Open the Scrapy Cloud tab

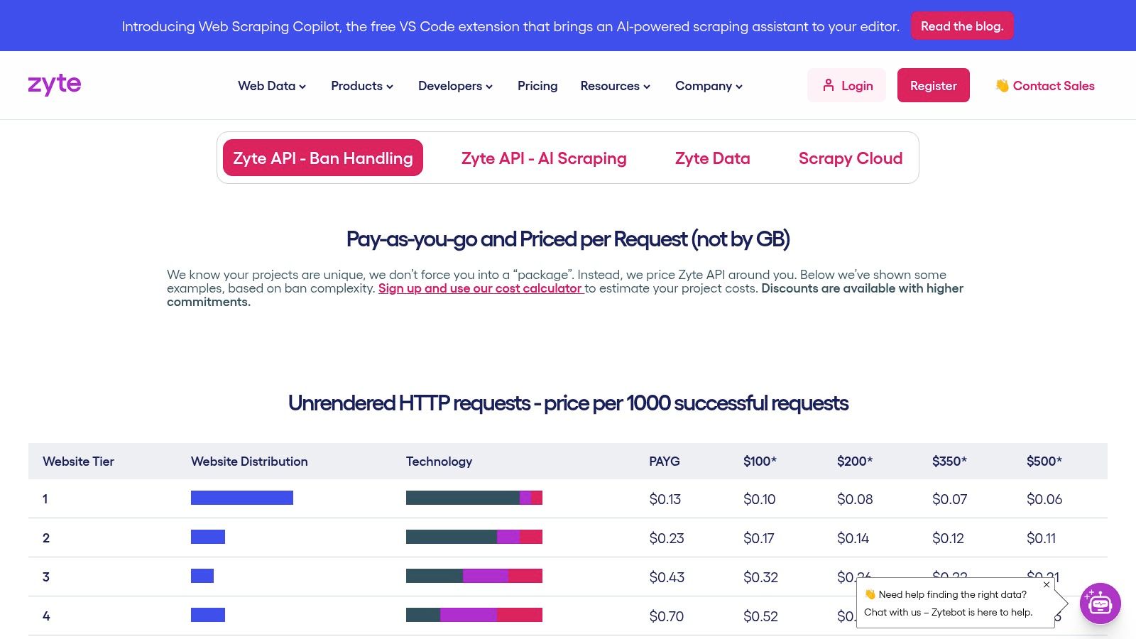coord(850,158)
